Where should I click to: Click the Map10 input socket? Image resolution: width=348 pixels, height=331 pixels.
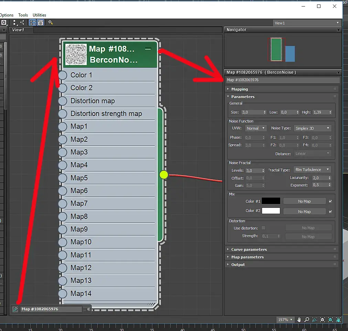(x=63, y=242)
